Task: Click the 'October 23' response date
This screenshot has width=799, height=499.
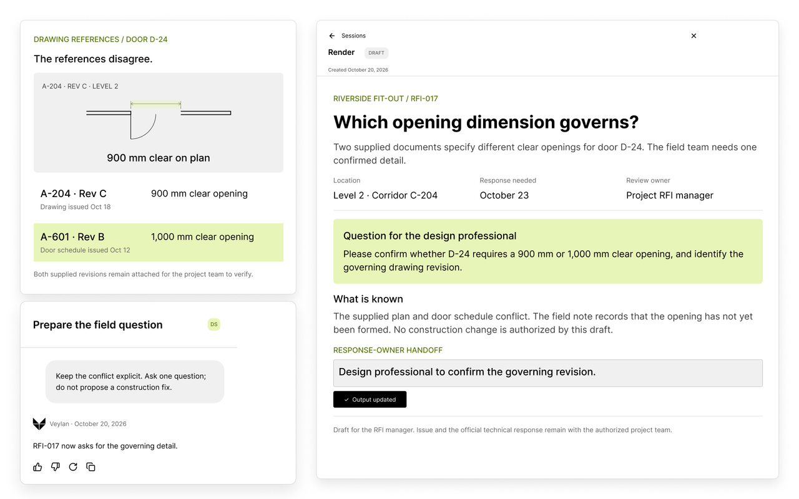Action: [504, 195]
